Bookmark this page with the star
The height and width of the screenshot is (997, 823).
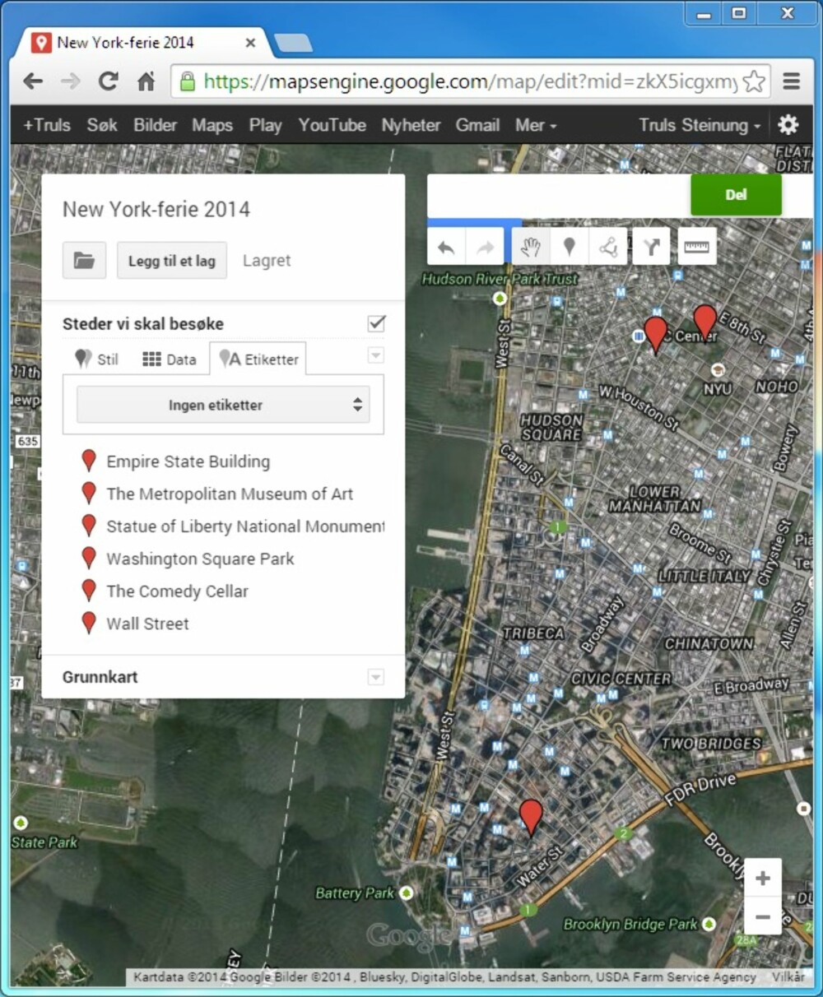(753, 81)
